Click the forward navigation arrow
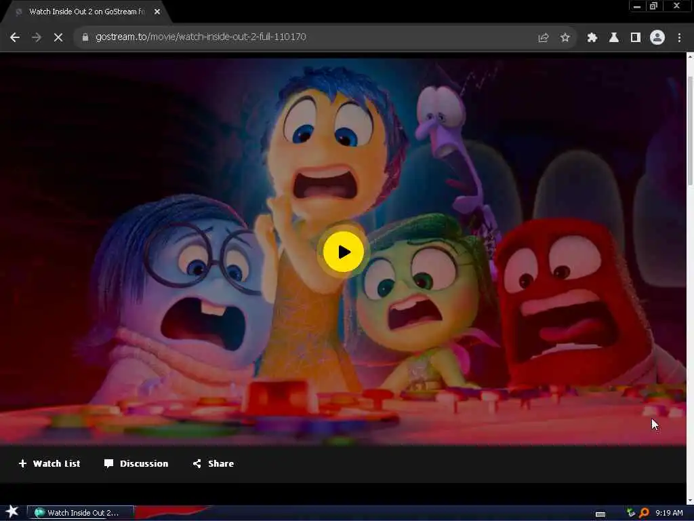Screen dimensions: 694x521 coord(37,37)
